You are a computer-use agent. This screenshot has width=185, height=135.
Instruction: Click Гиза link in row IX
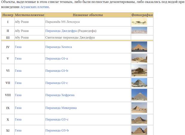18,108
